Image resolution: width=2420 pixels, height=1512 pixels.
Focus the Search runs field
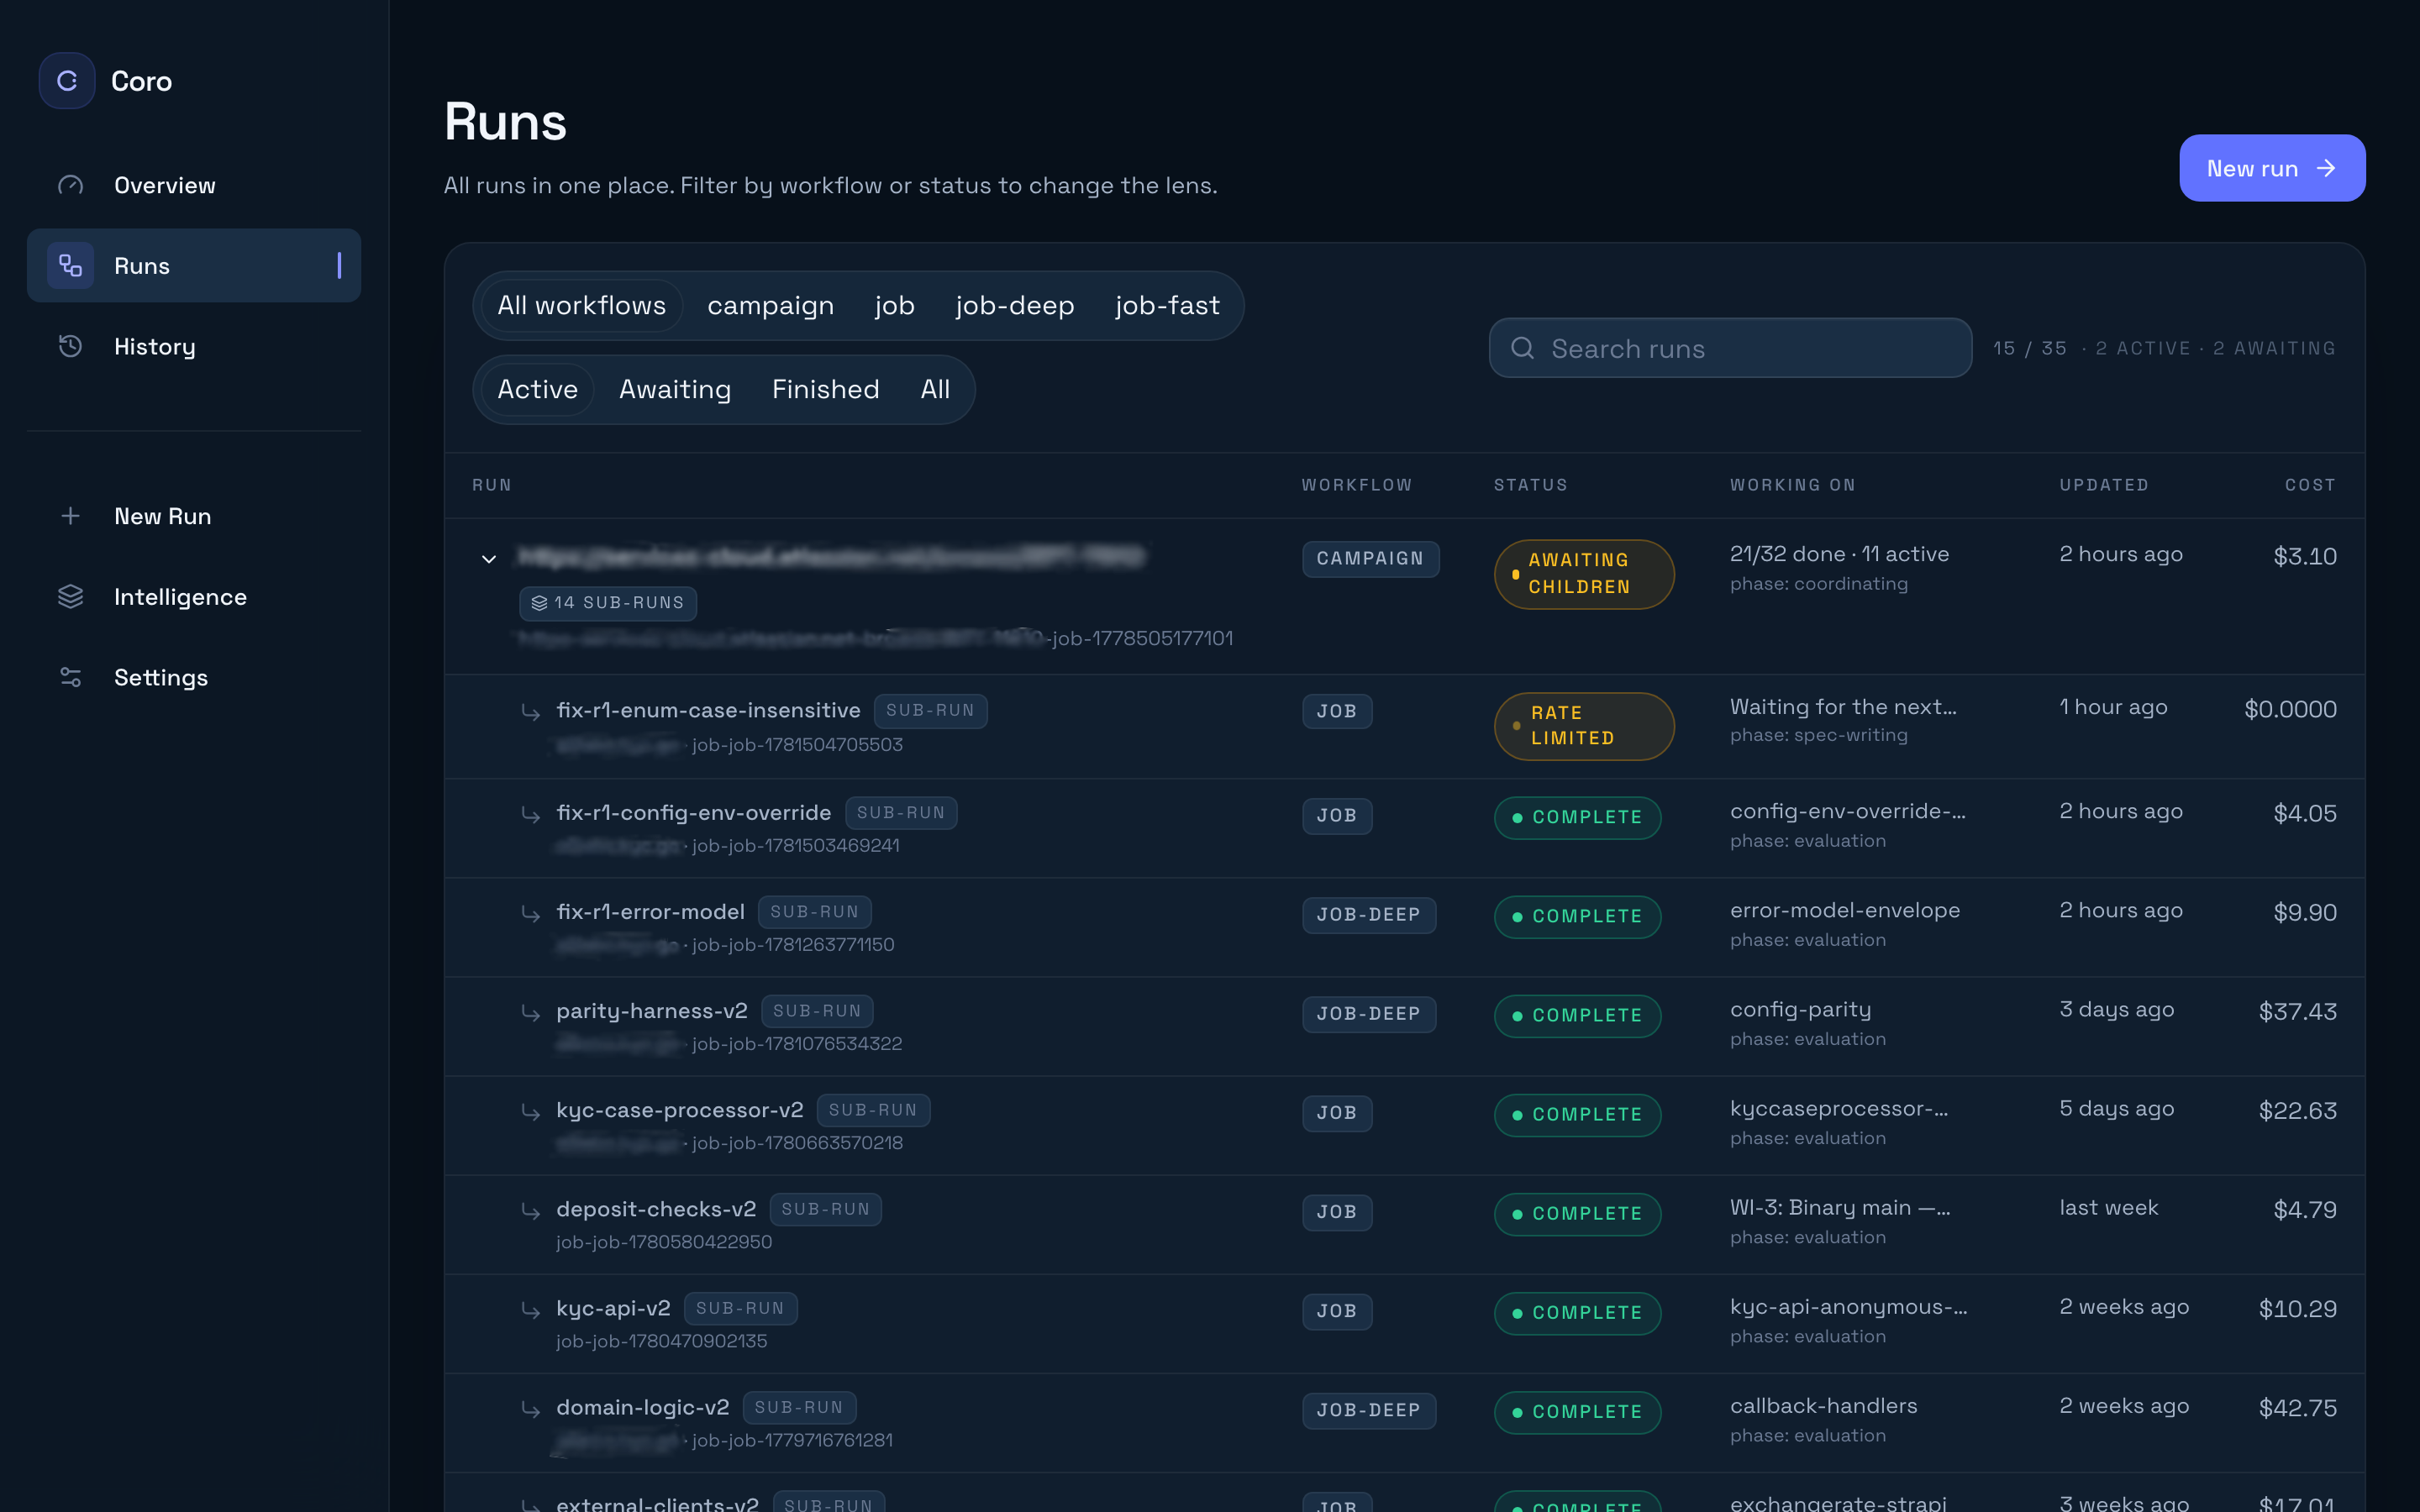tap(1730, 348)
